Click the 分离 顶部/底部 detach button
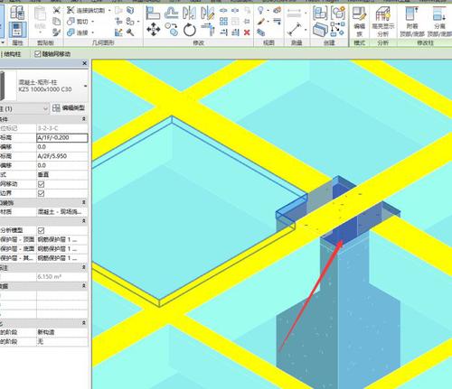Screen dimensions: 452x389 point(439,22)
